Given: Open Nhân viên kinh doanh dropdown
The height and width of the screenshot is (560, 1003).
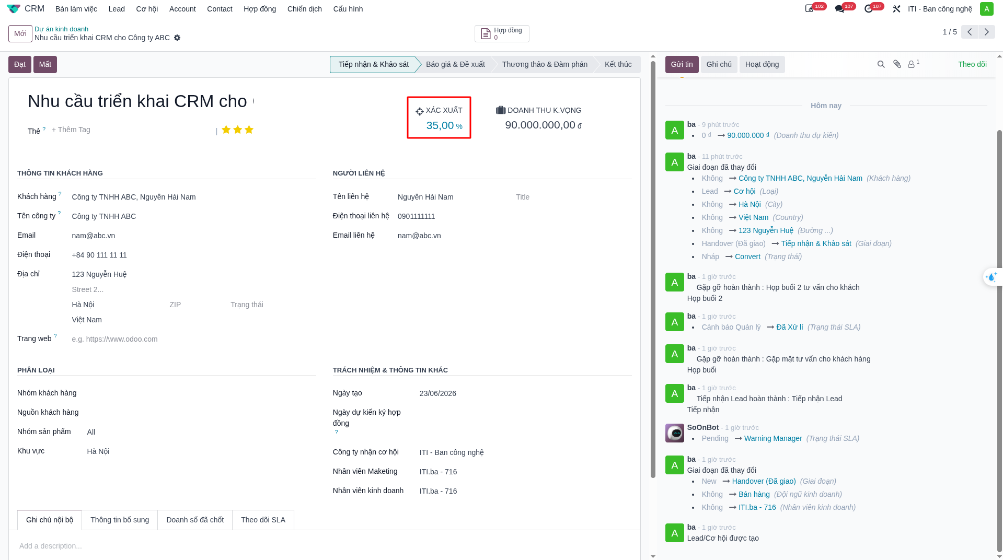Looking at the screenshot, I should [525, 491].
